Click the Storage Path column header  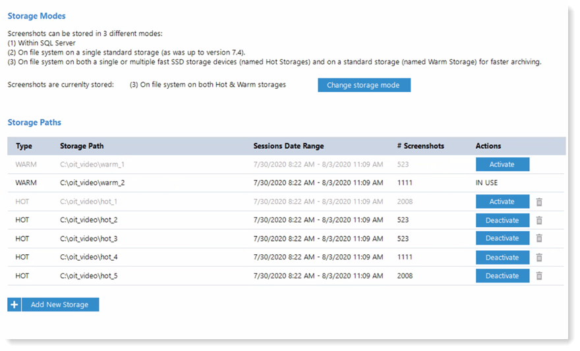point(82,146)
